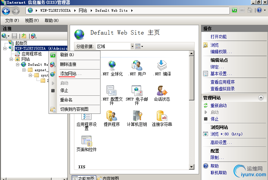Click the create new connection globe icon

click(x=4, y=36)
